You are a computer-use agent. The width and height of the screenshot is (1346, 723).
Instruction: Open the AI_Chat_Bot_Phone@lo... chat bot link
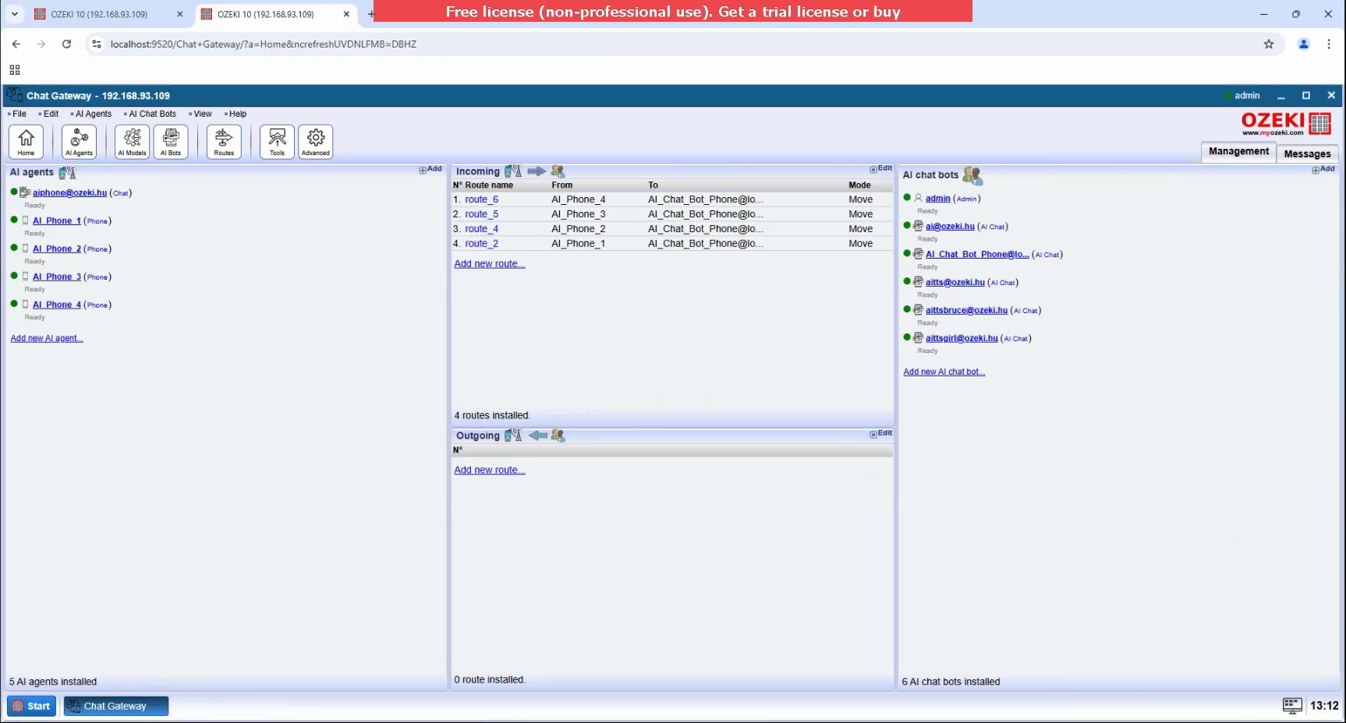pyautogui.click(x=977, y=254)
